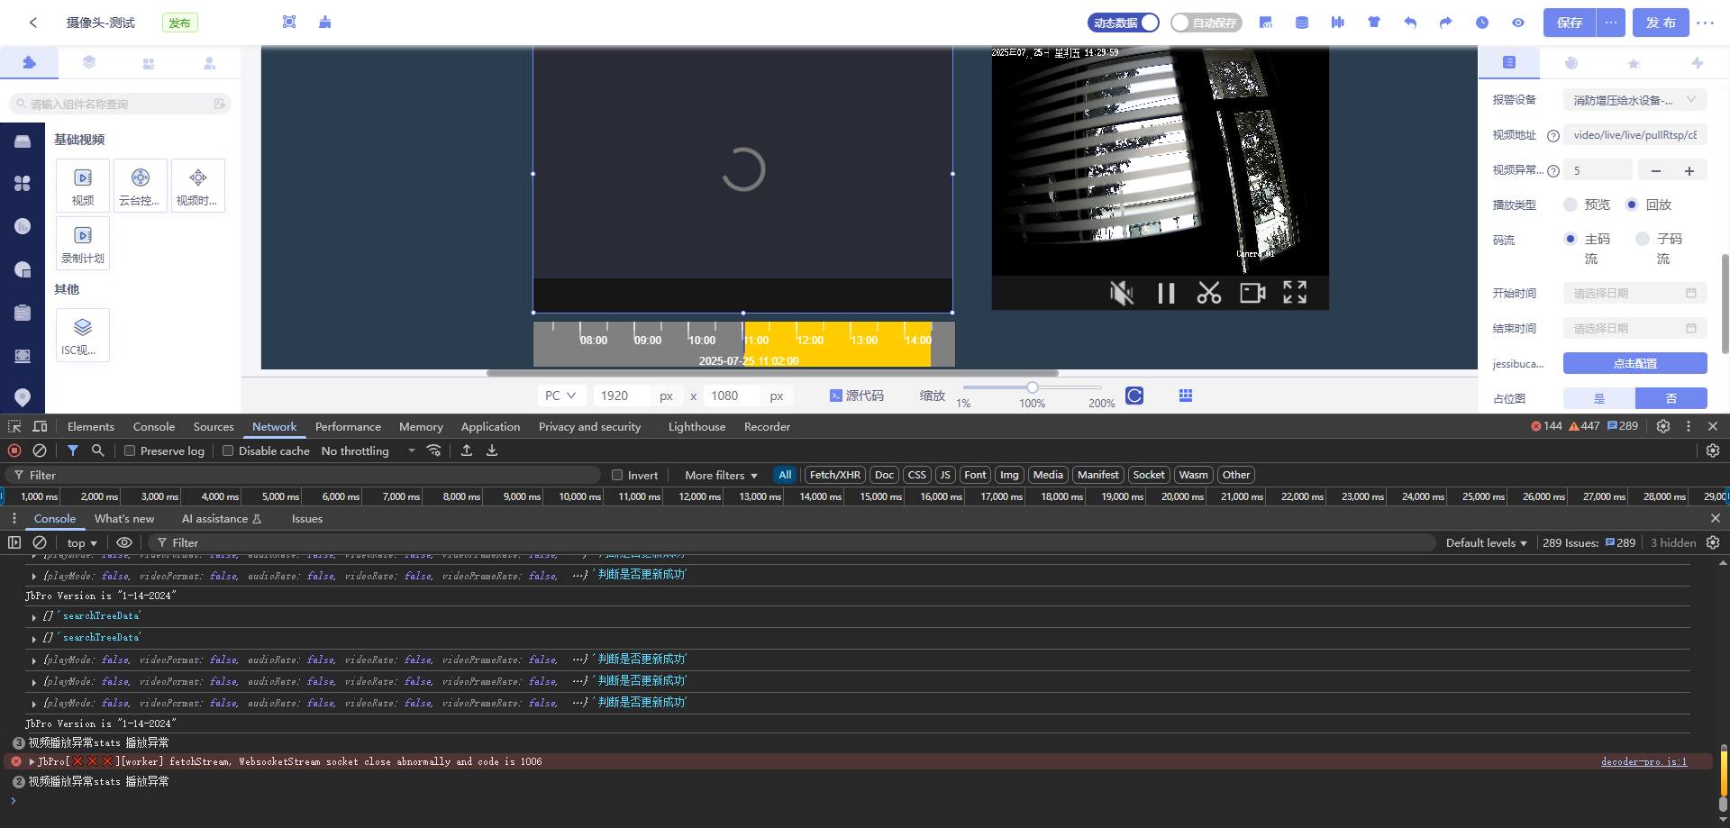
Task: Open the More filters dropdown
Action: point(721,475)
